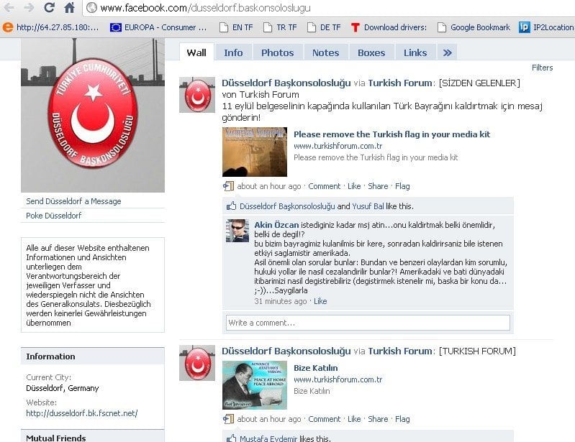Click the '31 minutes ago' comment timestamp
575x442 pixels.
[x=280, y=301]
